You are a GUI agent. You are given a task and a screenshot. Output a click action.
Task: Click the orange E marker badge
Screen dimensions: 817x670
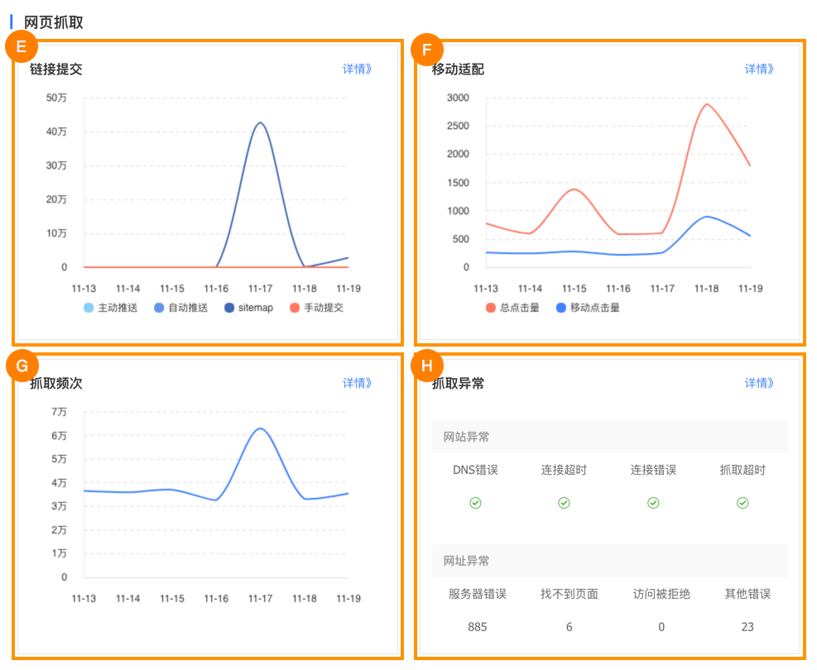(22, 47)
